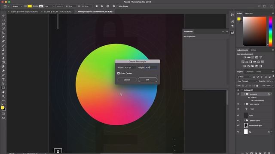Toggle visibility of Color Overlay effect
The image size is (275, 154).
(x=252, y=101)
